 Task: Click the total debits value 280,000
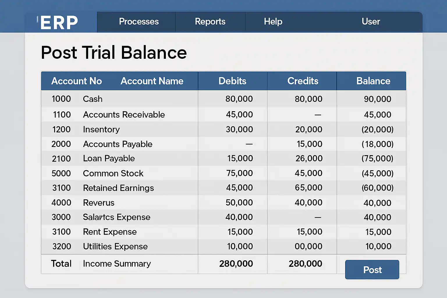(x=236, y=264)
